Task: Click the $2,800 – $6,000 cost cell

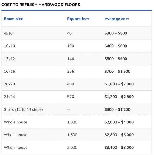Action: [119, 135]
